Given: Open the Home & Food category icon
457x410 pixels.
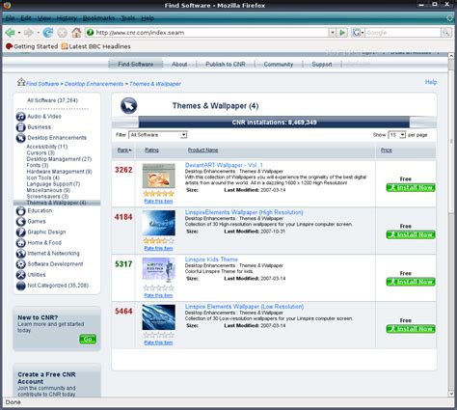Looking at the screenshot, I should click(21, 243).
